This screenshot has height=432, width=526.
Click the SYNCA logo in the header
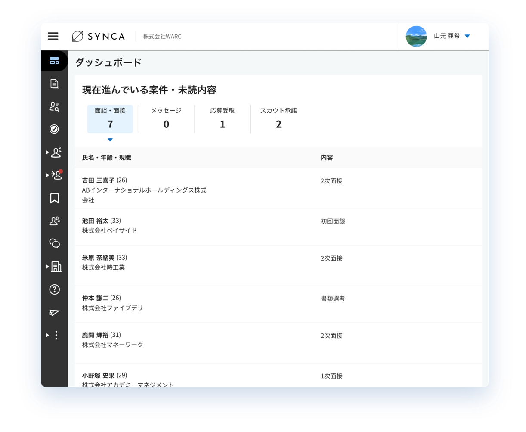click(x=99, y=36)
